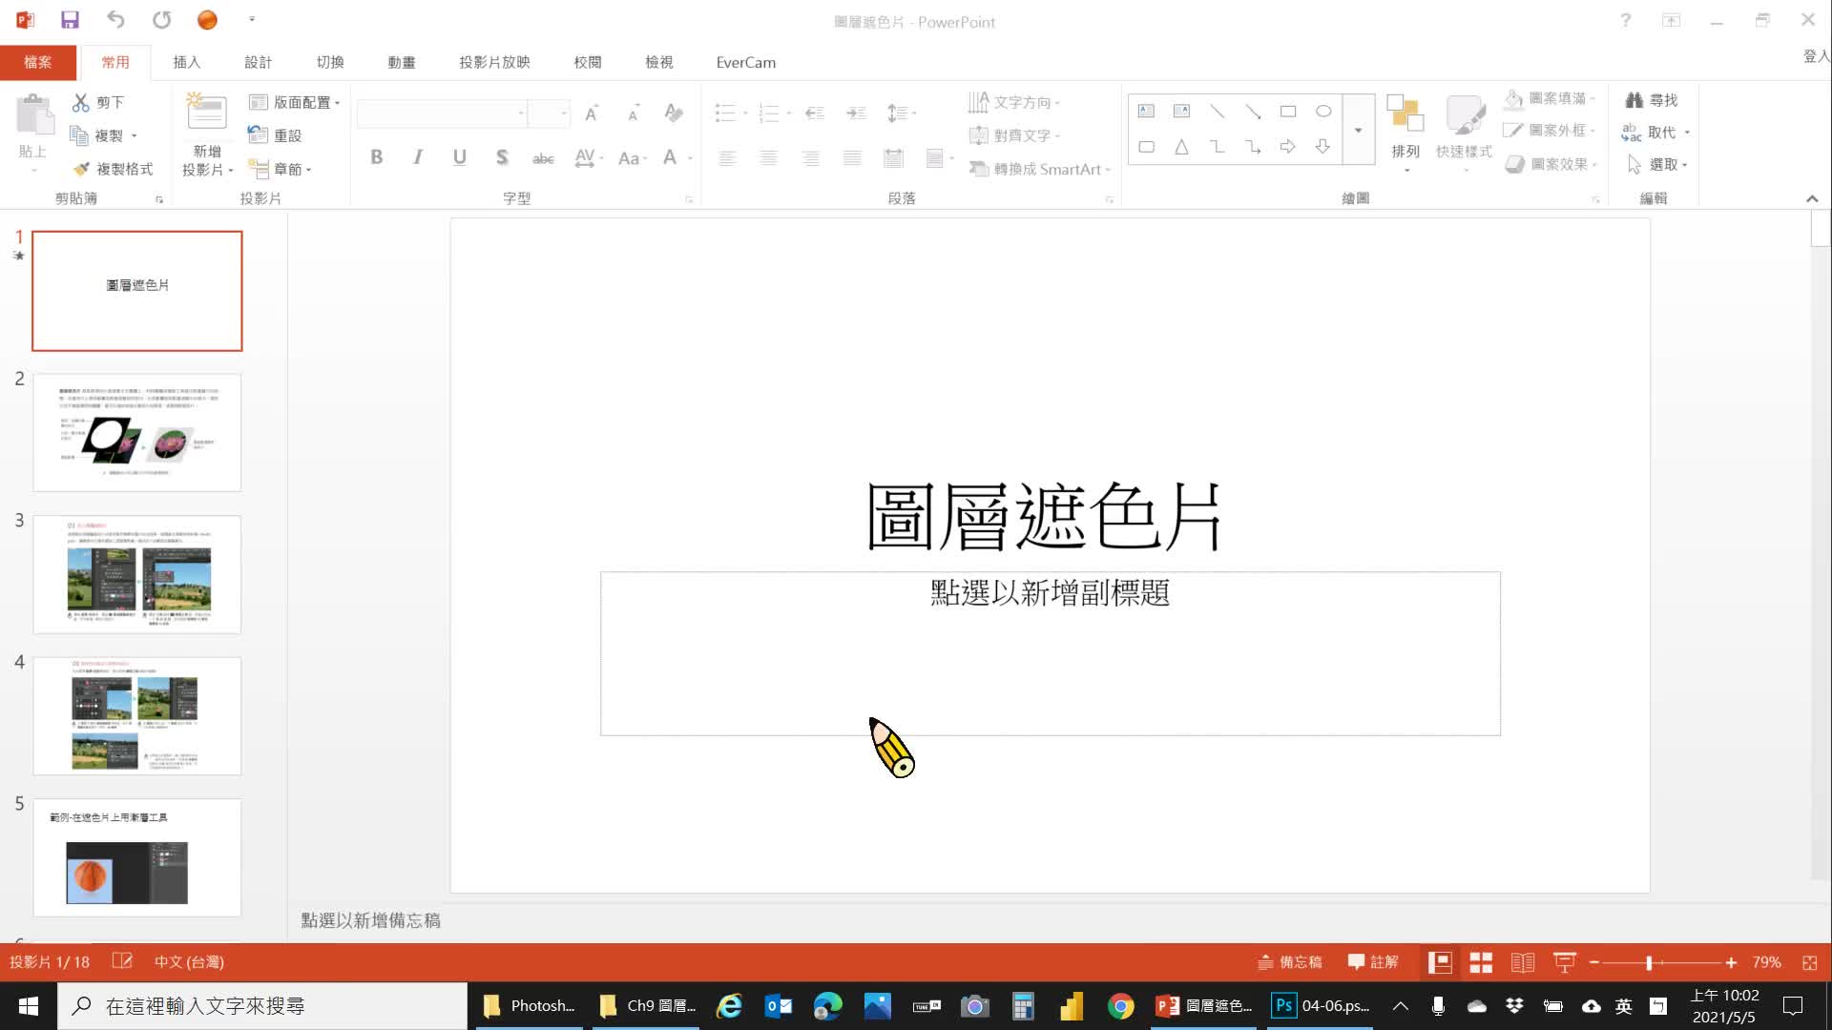Viewport: 1832px width, 1030px height.
Task: Toggle Comments (註解) pane in status bar
Action: pyautogui.click(x=1373, y=963)
